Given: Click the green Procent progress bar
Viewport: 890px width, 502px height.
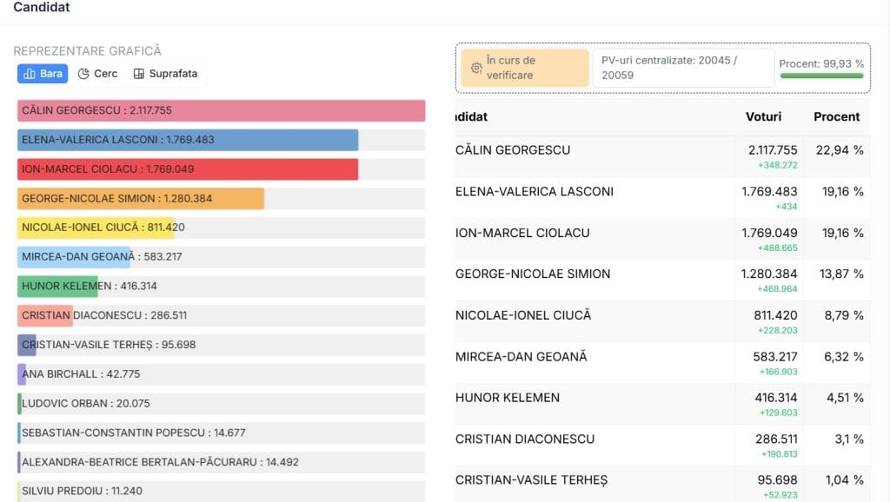Looking at the screenshot, I should pyautogui.click(x=821, y=76).
